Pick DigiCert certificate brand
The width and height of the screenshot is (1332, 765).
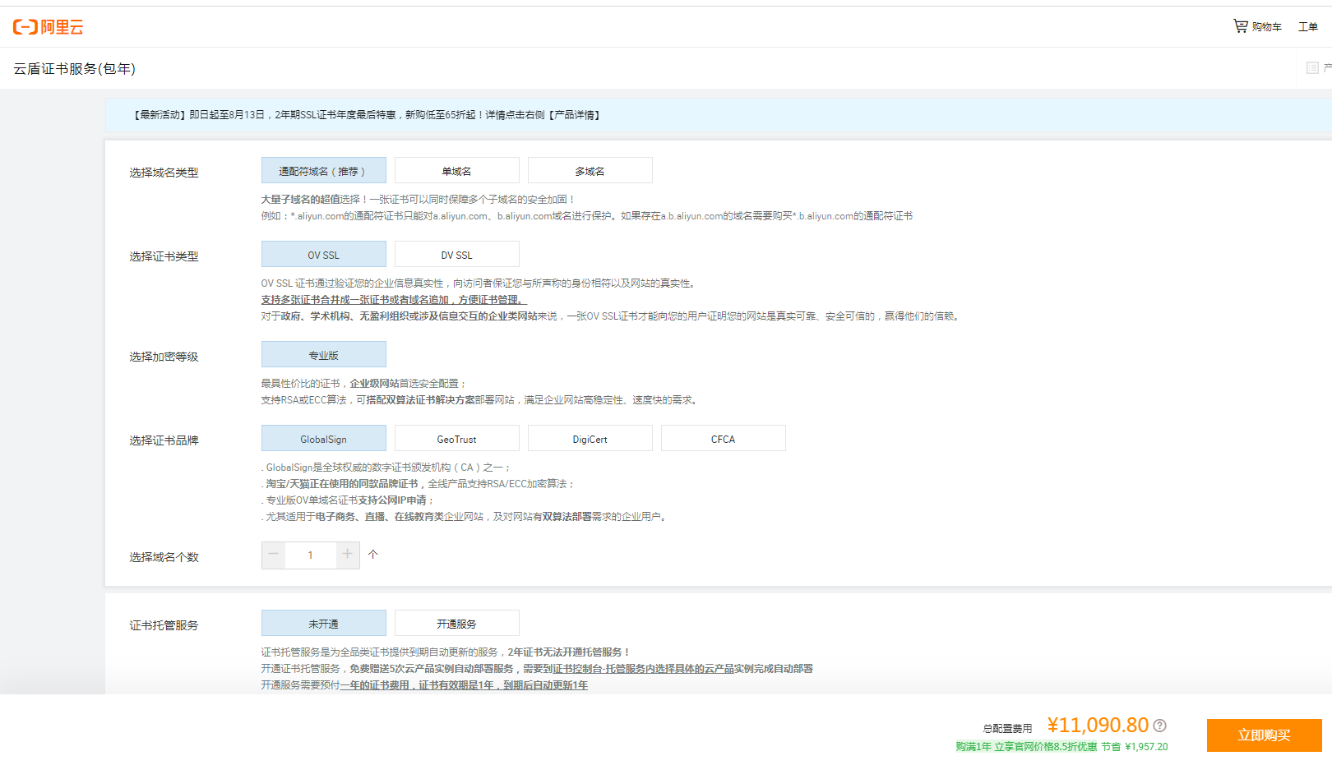click(590, 439)
